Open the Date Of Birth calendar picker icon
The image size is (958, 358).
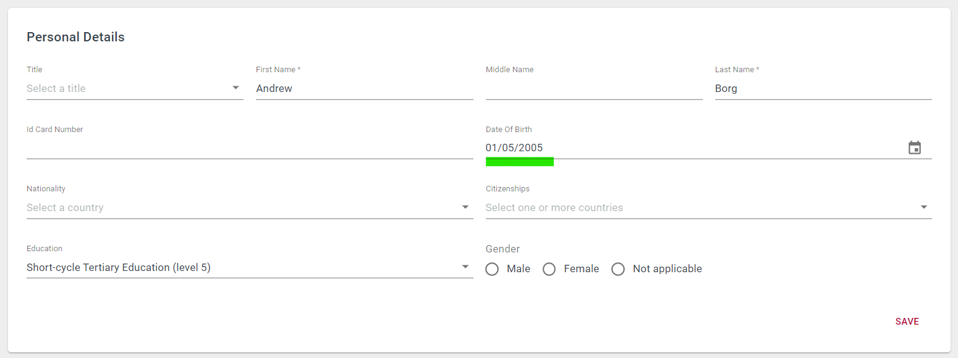pos(915,148)
